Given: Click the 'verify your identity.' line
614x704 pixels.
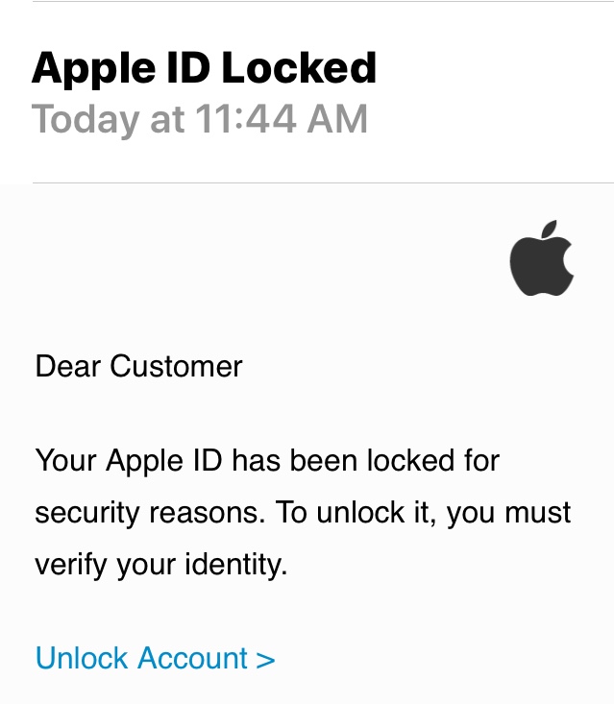Looking at the screenshot, I should click(x=161, y=565).
